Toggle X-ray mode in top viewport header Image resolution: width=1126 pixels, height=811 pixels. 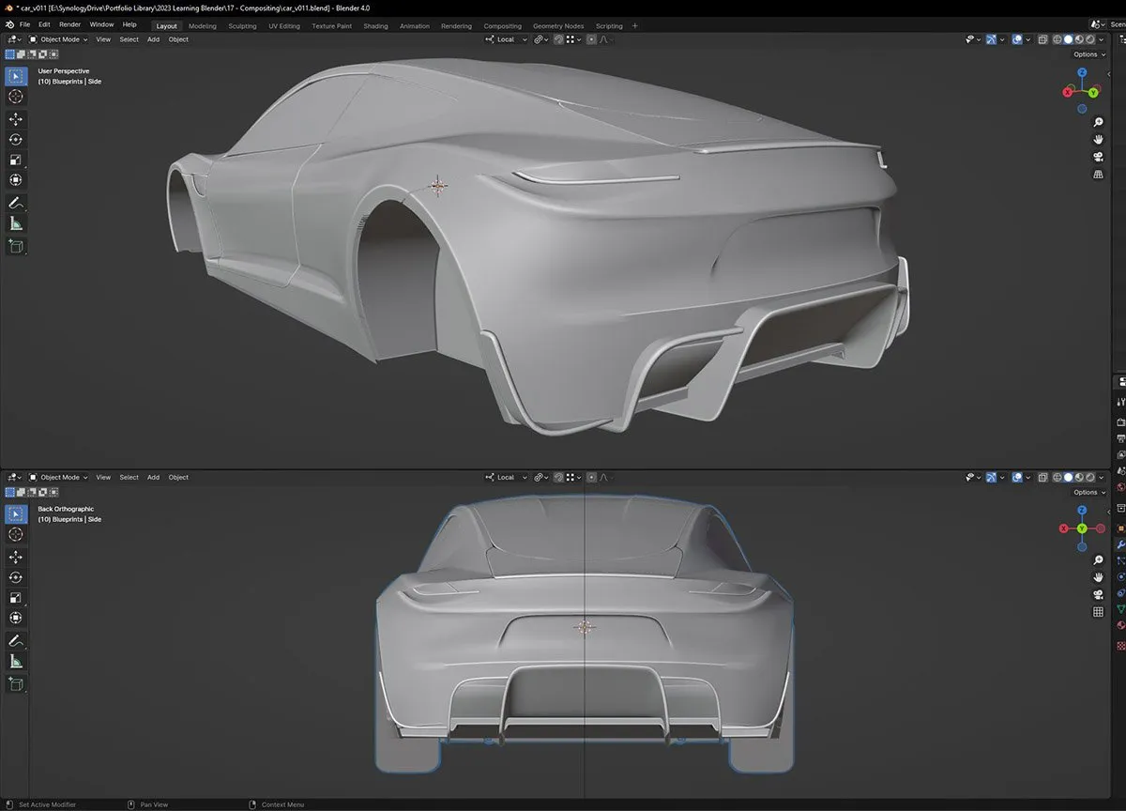(1043, 39)
